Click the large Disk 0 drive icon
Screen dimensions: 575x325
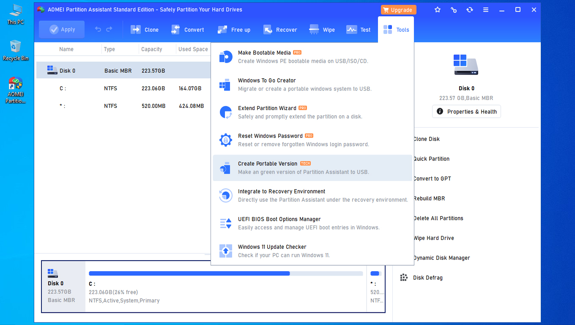466,65
